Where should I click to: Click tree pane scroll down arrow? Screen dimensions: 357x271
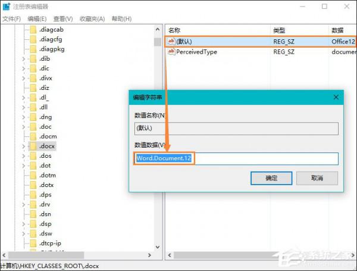pos(158,247)
